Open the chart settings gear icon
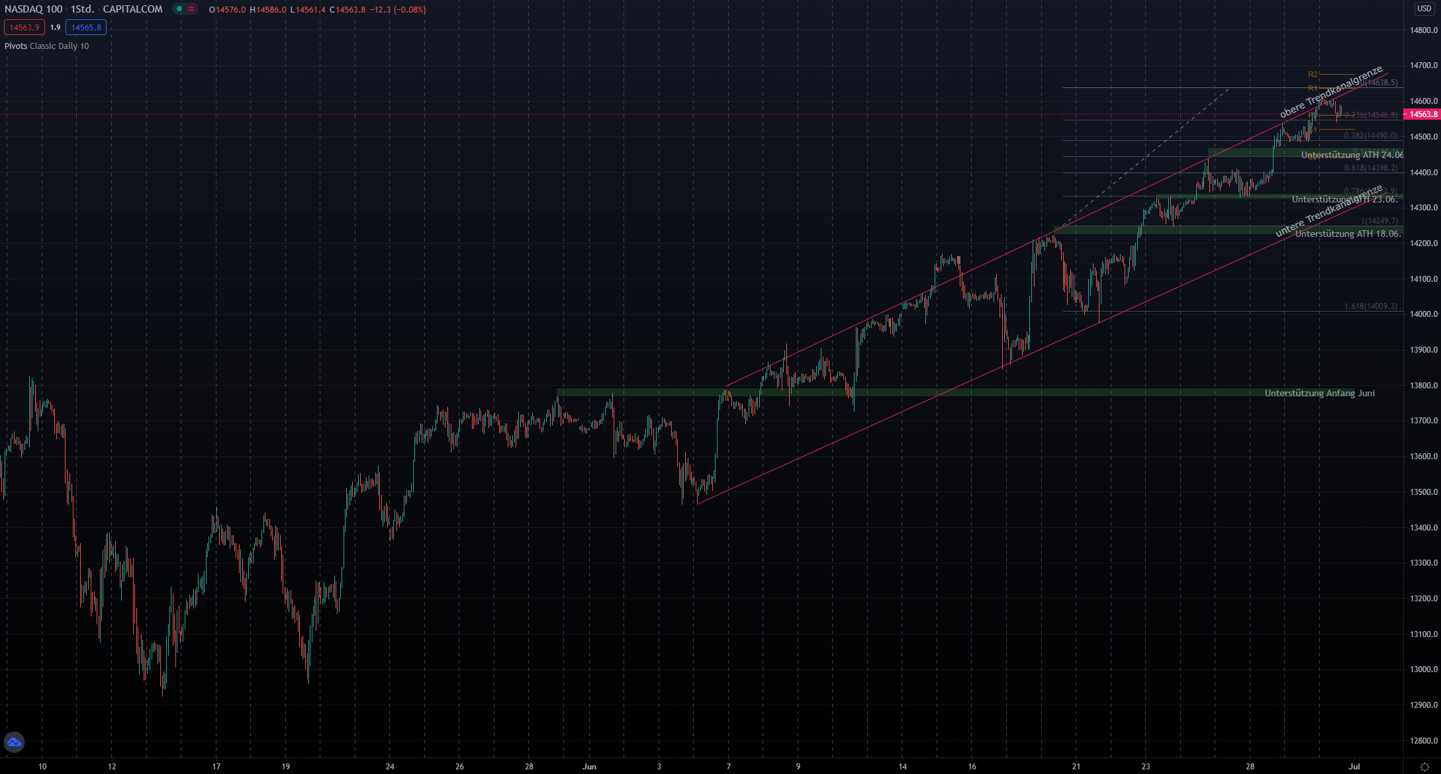 pyautogui.click(x=1424, y=767)
